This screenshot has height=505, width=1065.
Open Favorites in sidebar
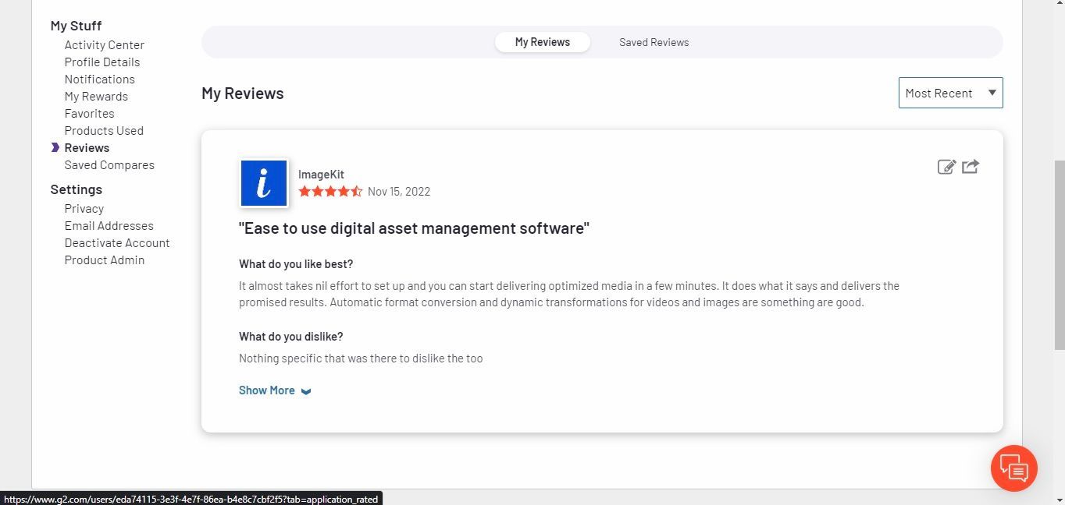[x=90, y=113]
